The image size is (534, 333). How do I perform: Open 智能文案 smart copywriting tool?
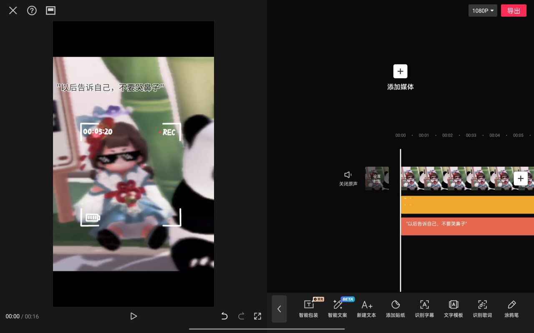pos(338,309)
